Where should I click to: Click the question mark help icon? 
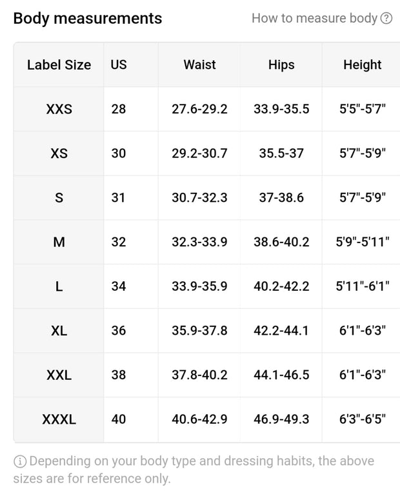pyautogui.click(x=386, y=18)
